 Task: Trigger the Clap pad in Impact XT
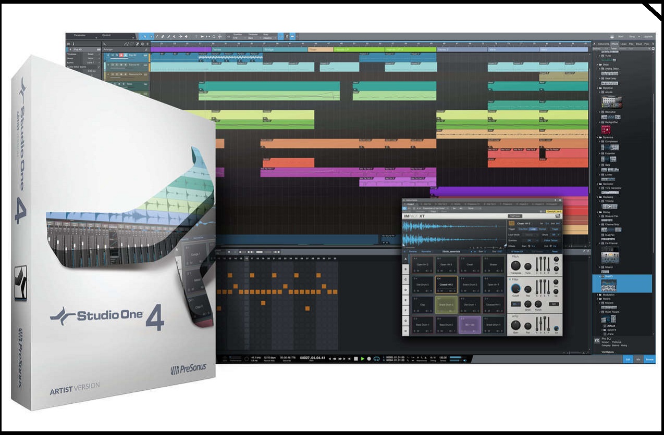(423, 305)
